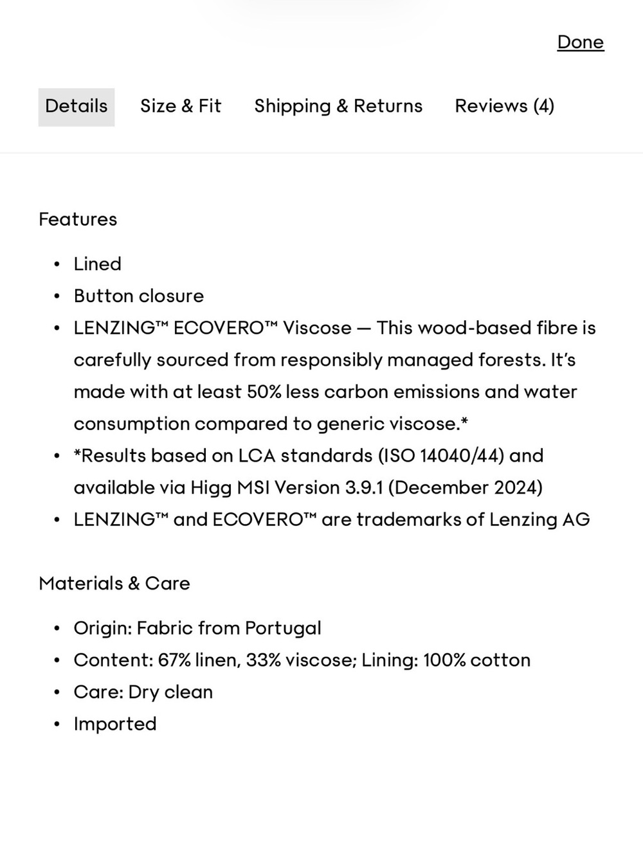Screen dimensions: 643x857
Task: Click the Higg MSI Version 3.9.1 line
Action: click(x=308, y=487)
